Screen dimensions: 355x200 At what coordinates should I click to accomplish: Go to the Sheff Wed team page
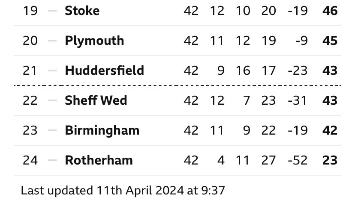(96, 100)
